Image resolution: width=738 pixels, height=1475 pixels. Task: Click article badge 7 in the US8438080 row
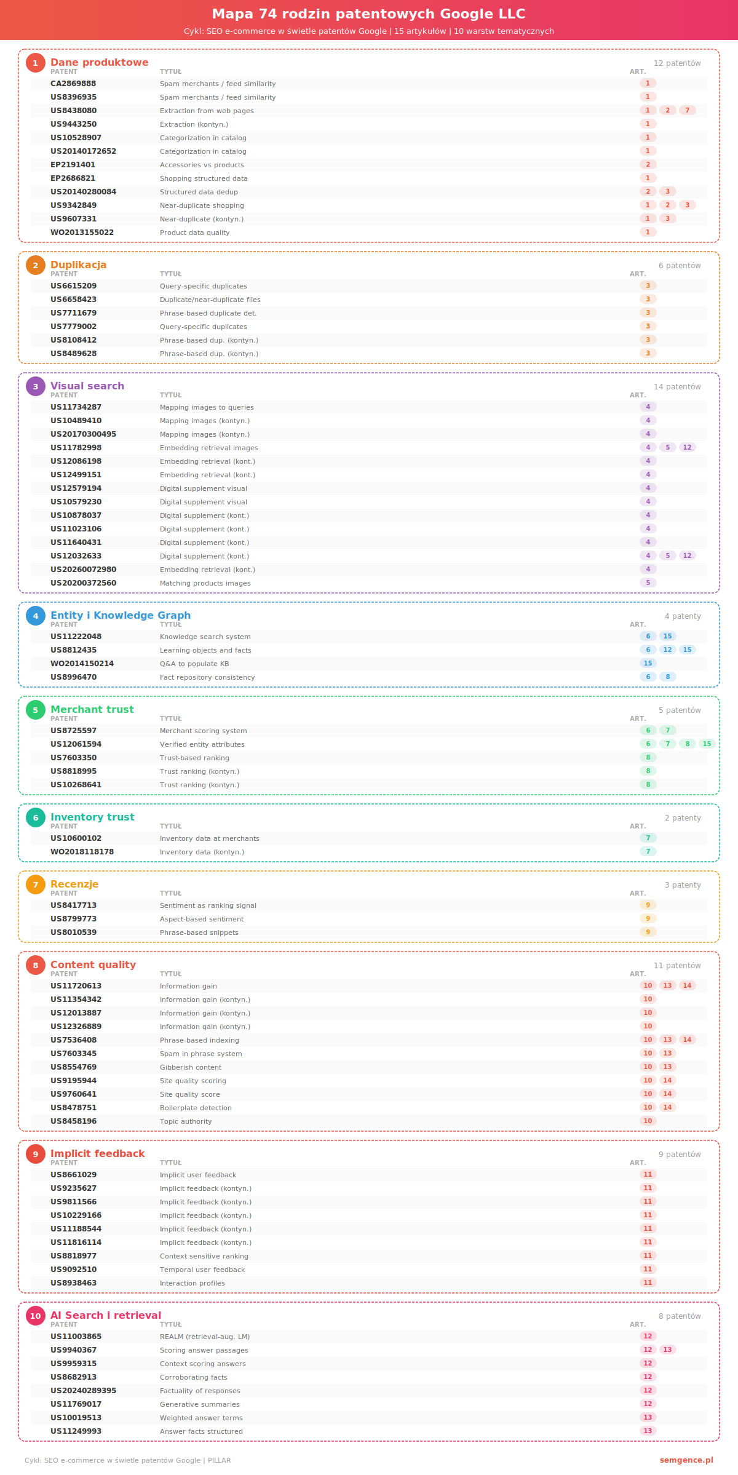[688, 110]
